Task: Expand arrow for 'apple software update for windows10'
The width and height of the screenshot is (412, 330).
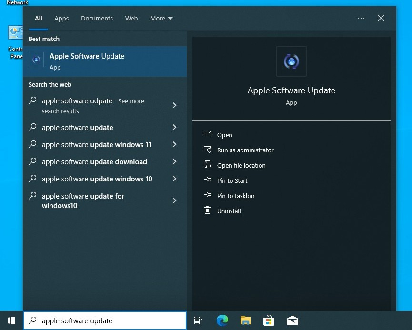Action: pyautogui.click(x=174, y=200)
